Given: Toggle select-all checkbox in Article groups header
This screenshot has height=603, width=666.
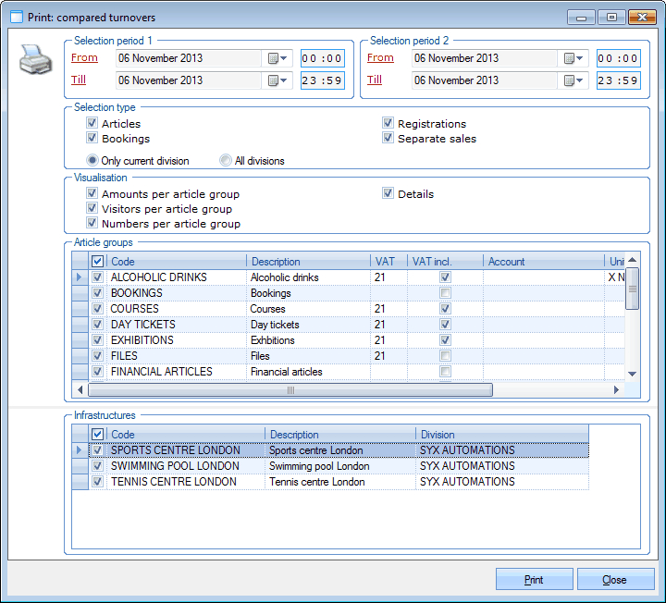Looking at the screenshot, I should click(98, 262).
